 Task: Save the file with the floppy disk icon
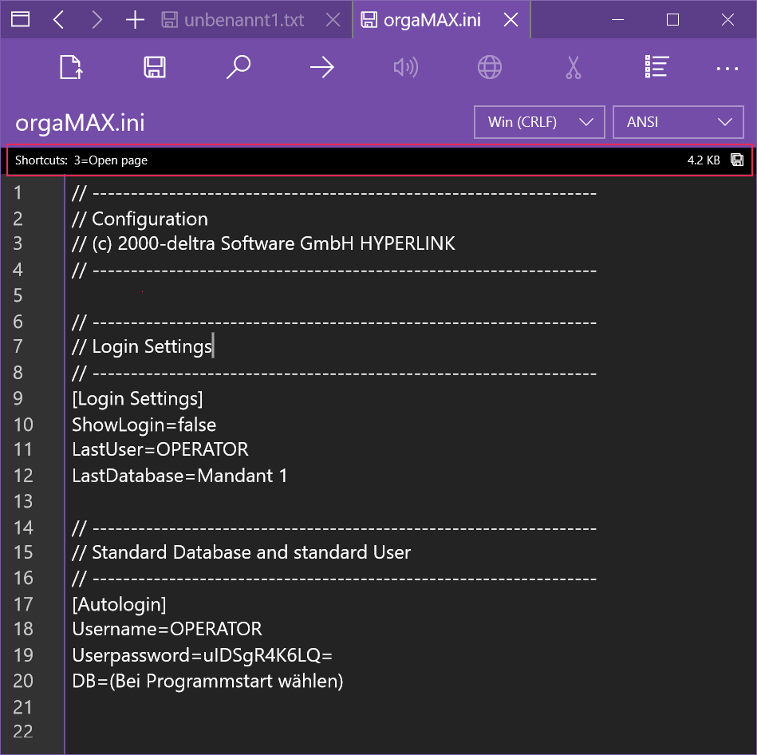pos(155,67)
